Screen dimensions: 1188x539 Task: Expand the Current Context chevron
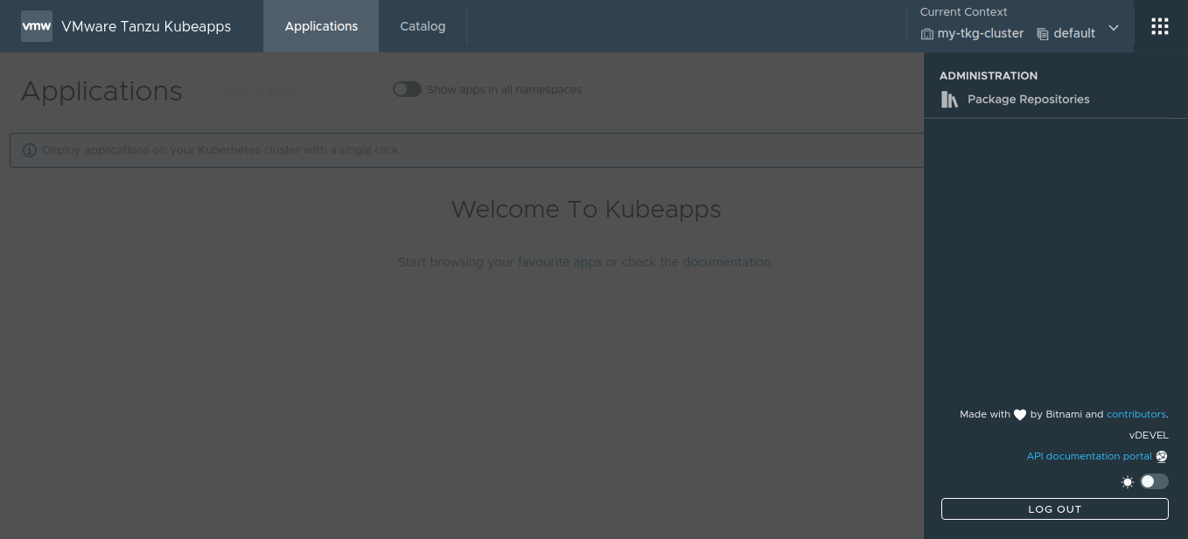(x=1114, y=28)
